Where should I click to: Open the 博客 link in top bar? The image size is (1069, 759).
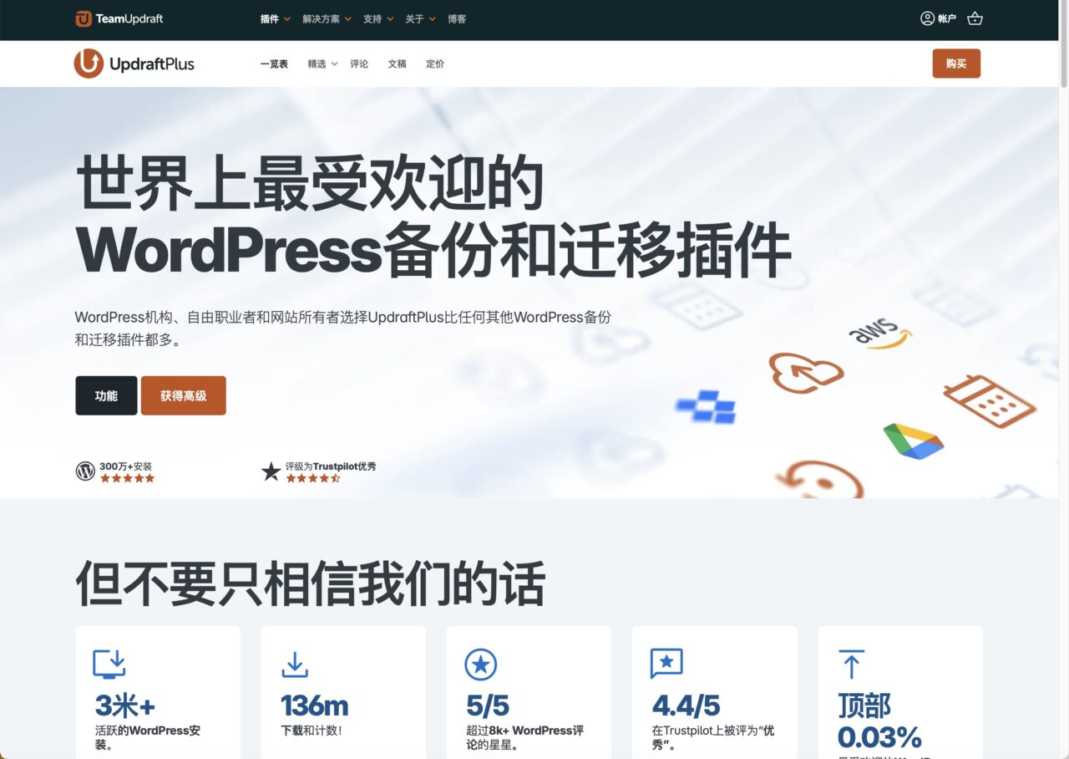tap(457, 18)
